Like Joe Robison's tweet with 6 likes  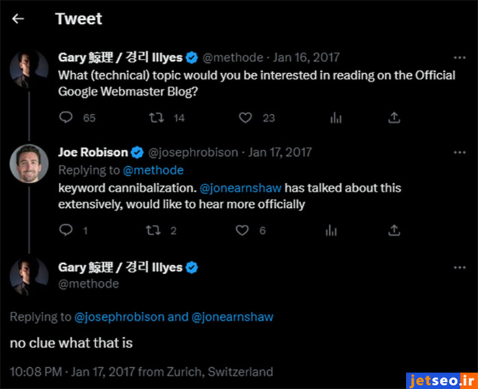[x=242, y=230]
